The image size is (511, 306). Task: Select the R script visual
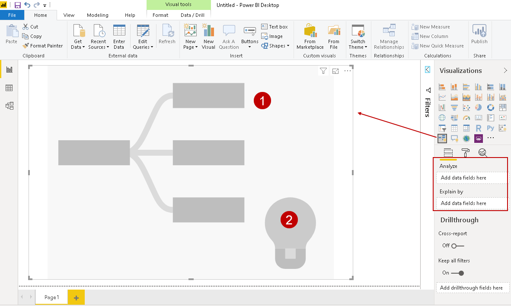pos(478,128)
